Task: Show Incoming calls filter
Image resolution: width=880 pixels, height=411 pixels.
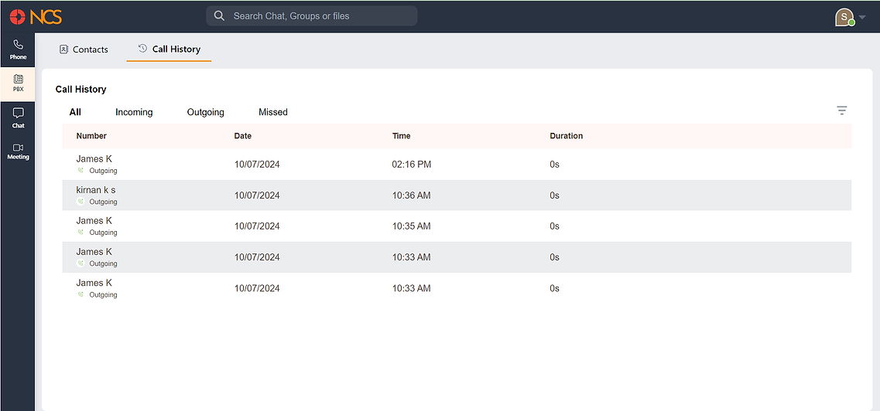Action: [x=134, y=112]
